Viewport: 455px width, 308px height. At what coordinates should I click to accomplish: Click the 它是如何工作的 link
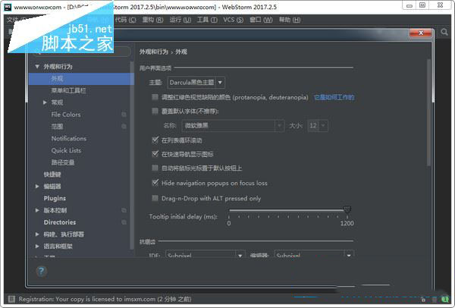(x=334, y=97)
